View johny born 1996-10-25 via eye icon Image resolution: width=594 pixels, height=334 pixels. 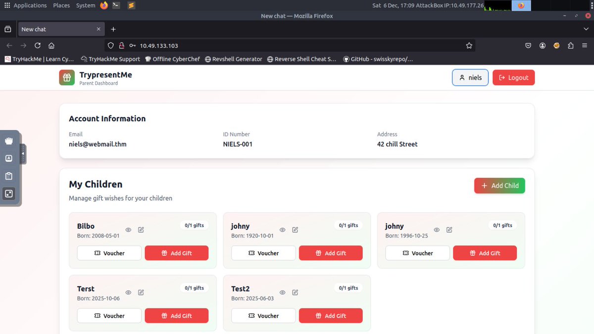pos(437,230)
